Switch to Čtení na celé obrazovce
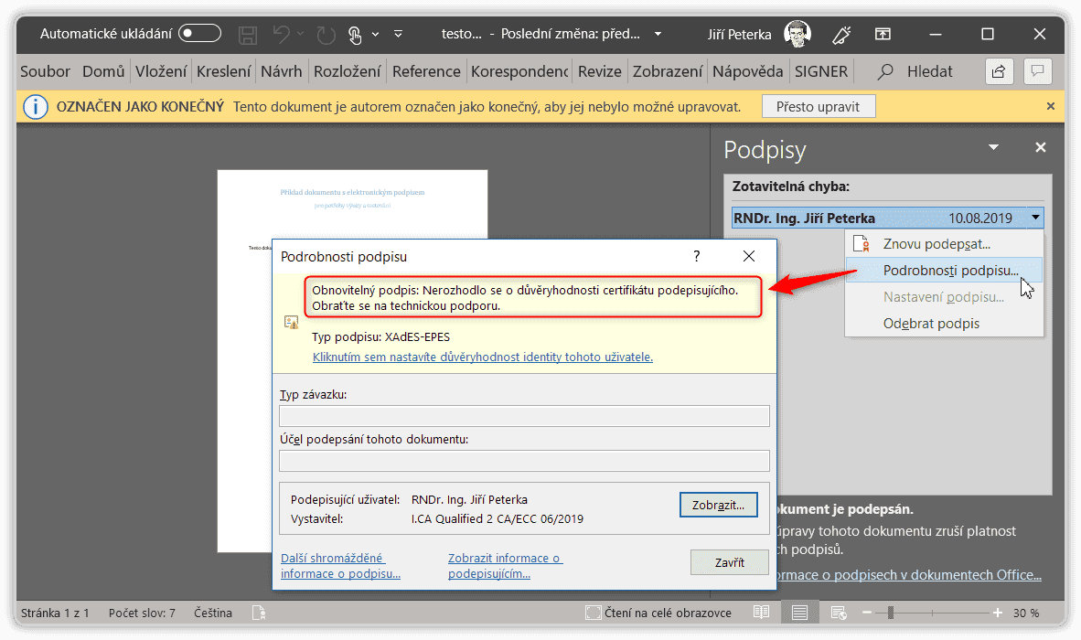 click(658, 613)
